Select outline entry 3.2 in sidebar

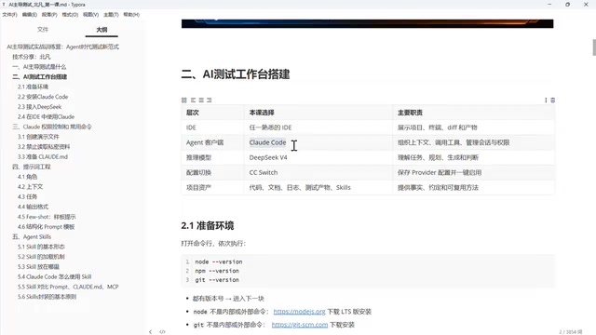tap(44, 147)
